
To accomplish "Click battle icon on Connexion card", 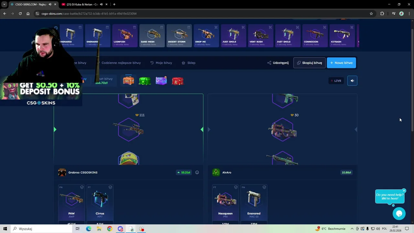I will [325, 28].
